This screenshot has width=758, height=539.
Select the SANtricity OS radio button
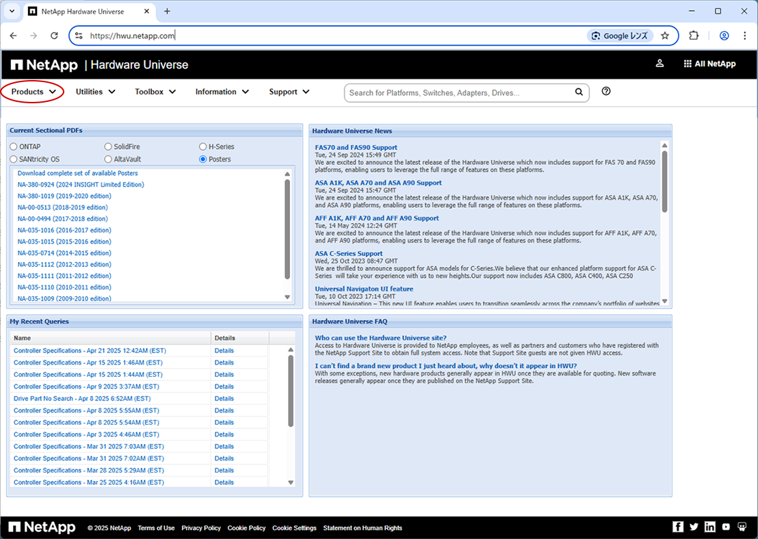click(14, 159)
